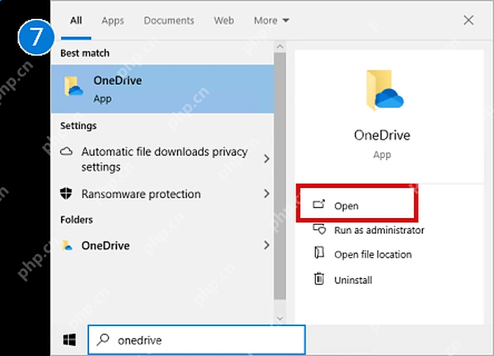Image resolution: width=494 pixels, height=356 pixels.
Task: Click the Open action icon
Action: point(318,204)
